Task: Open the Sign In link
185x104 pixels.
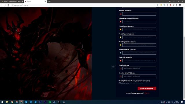Action: [x=147, y=93]
